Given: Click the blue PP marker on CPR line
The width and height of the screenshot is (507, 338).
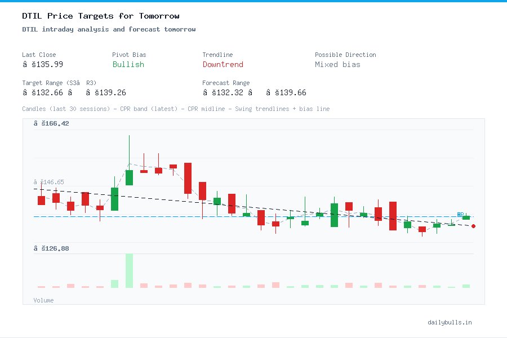Looking at the screenshot, I should click(x=460, y=215).
